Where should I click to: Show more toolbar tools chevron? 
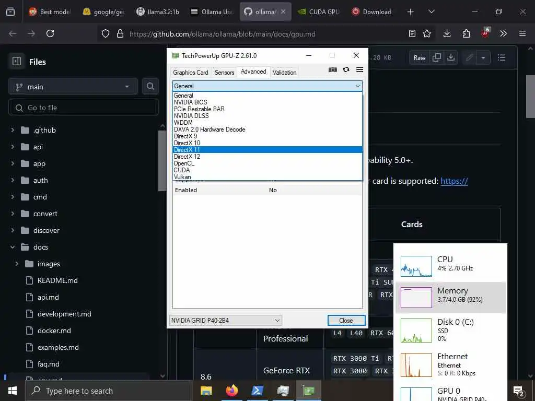click(503, 33)
